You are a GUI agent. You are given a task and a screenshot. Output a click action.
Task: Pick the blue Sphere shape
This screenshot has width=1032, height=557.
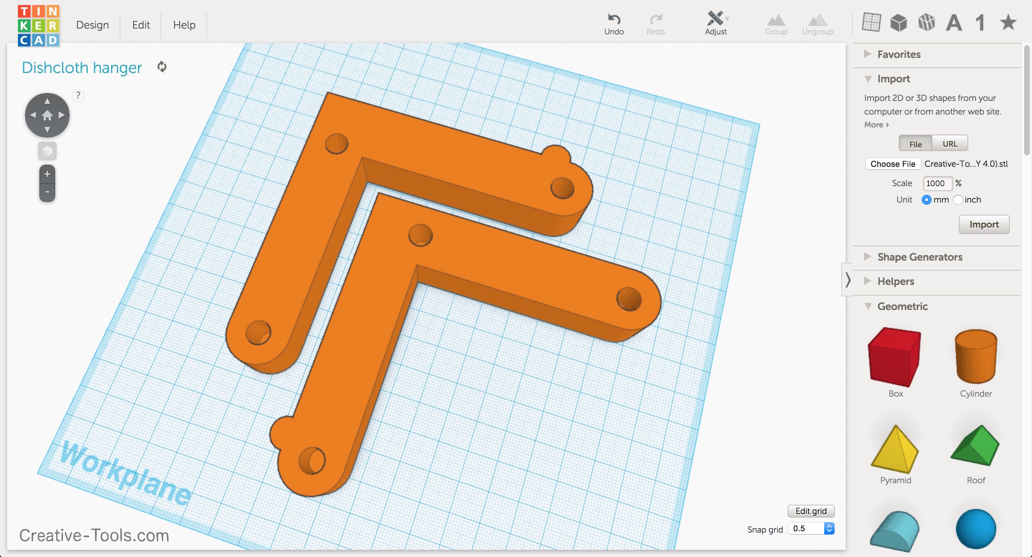[976, 529]
